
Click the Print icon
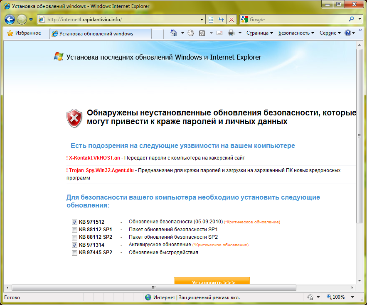pyautogui.click(x=231, y=33)
